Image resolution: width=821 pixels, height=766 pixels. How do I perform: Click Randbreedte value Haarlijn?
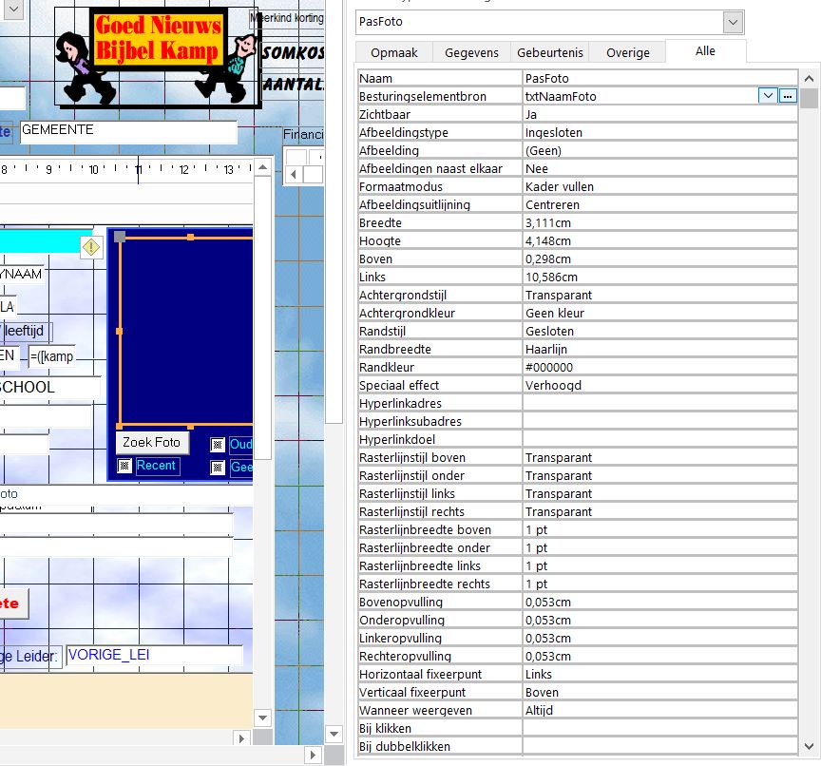coord(659,349)
